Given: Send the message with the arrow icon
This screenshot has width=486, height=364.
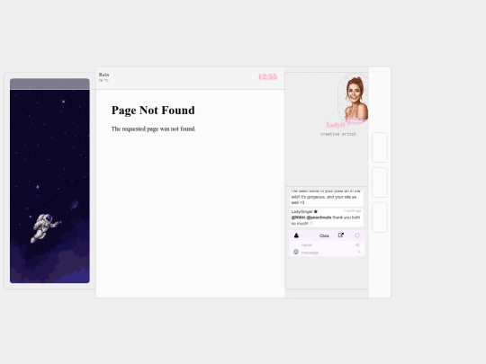Looking at the screenshot, I should coord(358,253).
